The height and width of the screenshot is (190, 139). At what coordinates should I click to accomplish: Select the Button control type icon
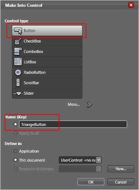[18, 31]
